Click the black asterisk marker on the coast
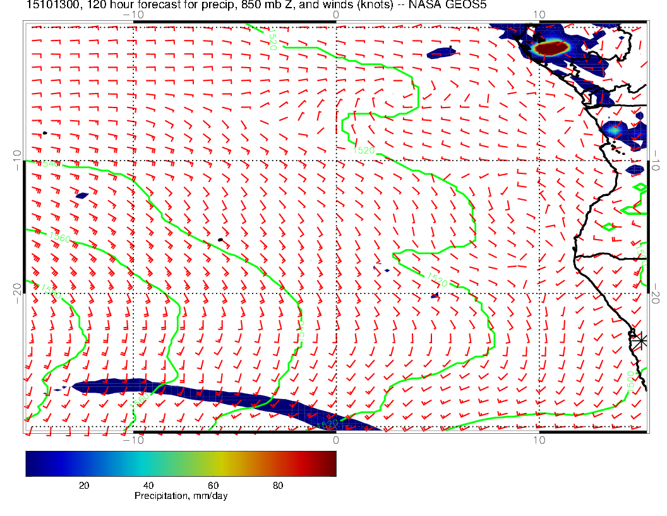This screenshot has height=516, width=667. pyautogui.click(x=640, y=340)
